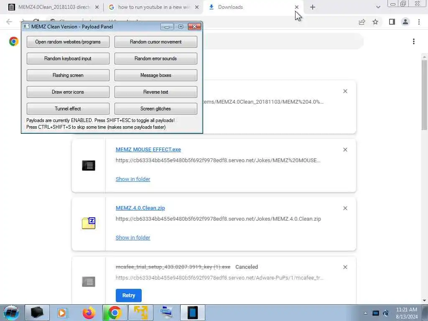Open the tab search dropdown chevron
This screenshot has height=321, width=428.
(x=378, y=7)
